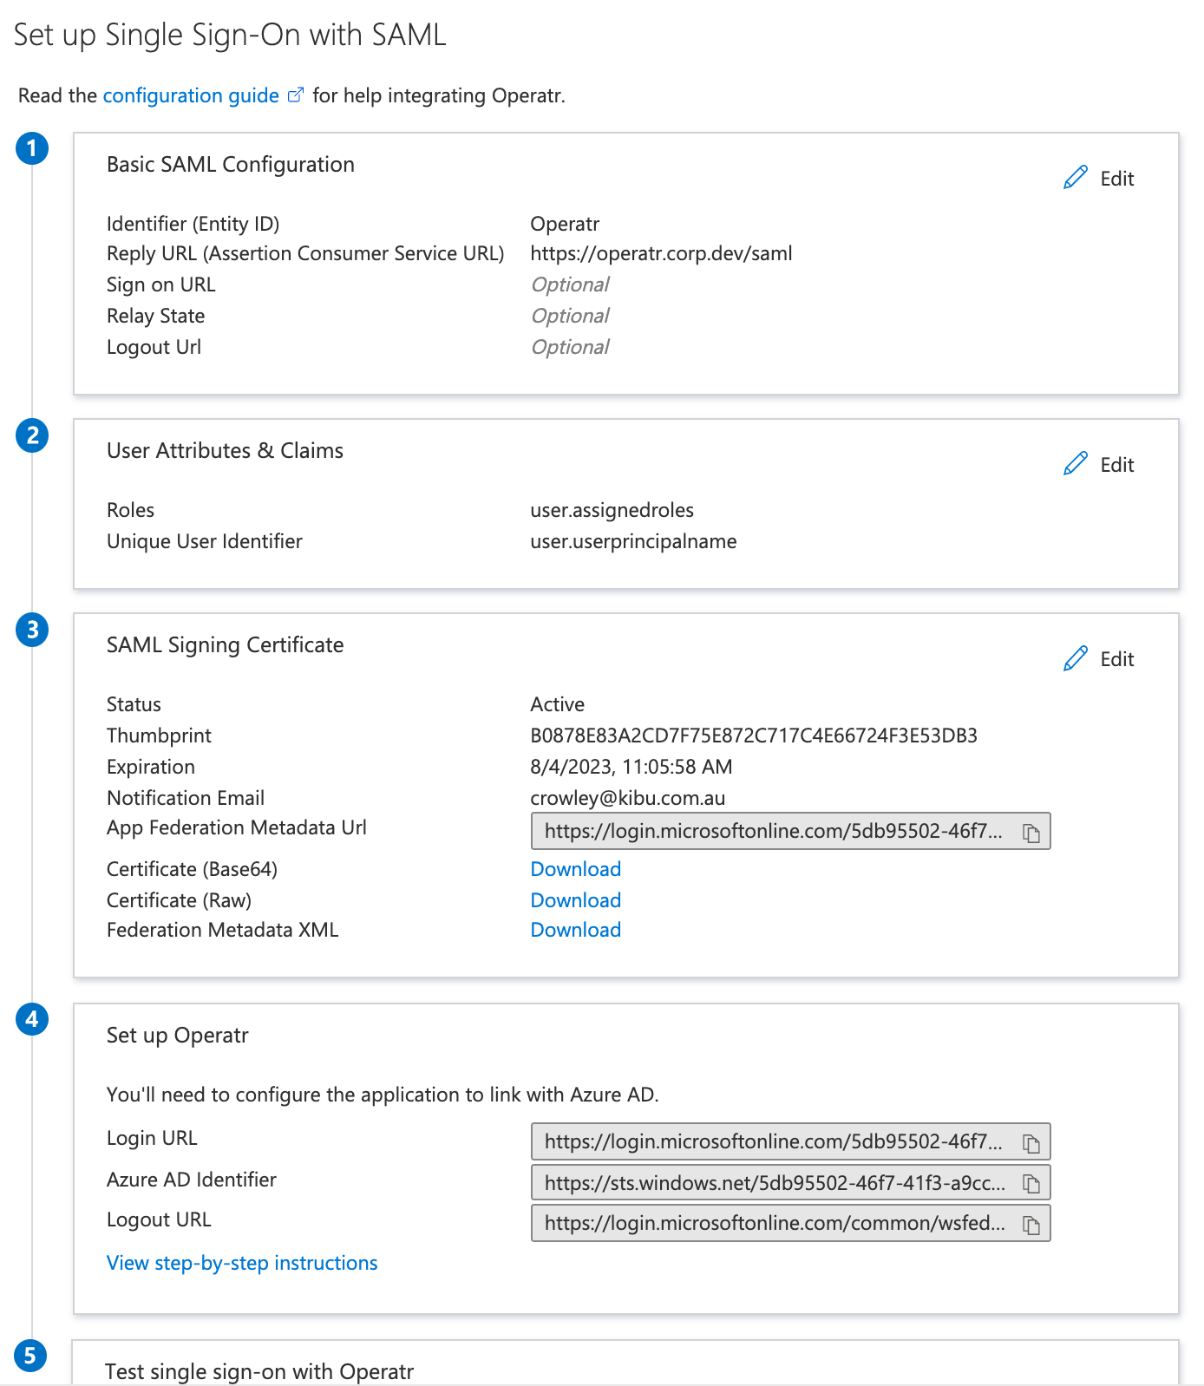
Task: Click the pencil icon for Basic SAML Configuration
Action: click(1076, 177)
